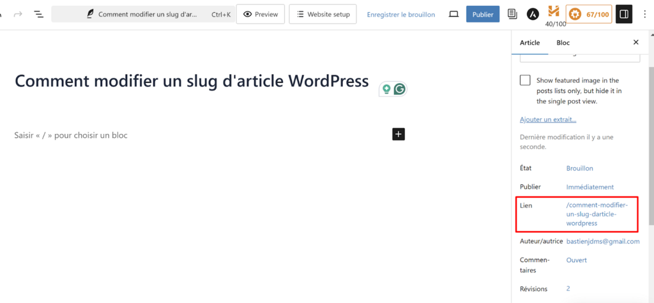Viewport: 654px width, 303px height.
Task: Open the document overview list icon
Action: 38,15
